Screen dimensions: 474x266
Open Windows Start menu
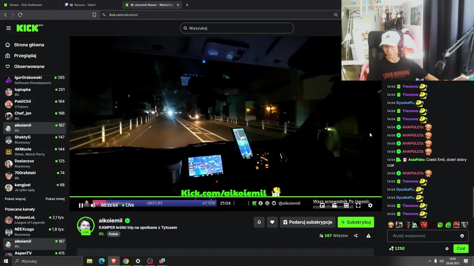click(x=6, y=261)
